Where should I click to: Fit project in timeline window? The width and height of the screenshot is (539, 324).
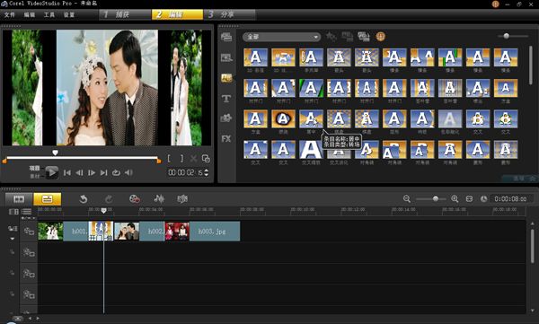pyautogui.click(x=469, y=199)
